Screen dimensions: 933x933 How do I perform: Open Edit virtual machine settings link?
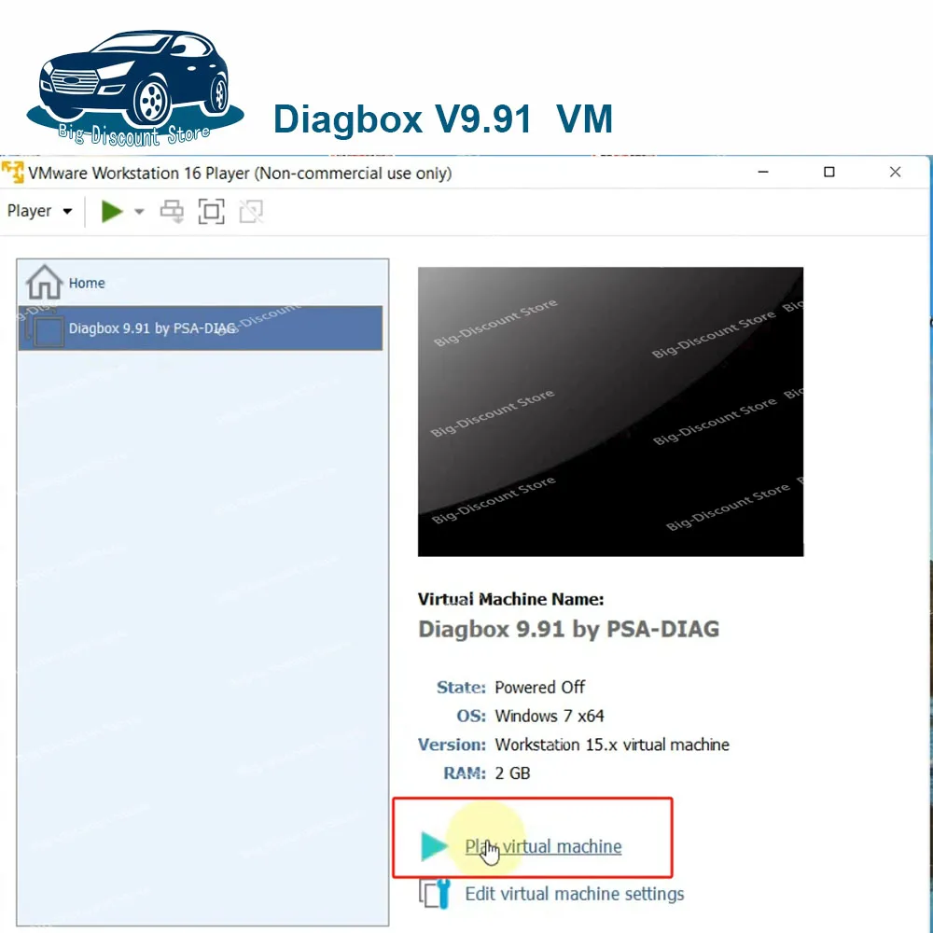pyautogui.click(x=575, y=894)
